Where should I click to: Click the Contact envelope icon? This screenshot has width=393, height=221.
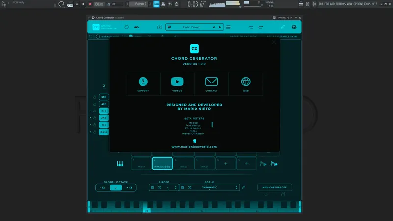coord(211,82)
